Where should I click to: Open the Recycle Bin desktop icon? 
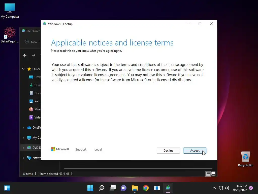pyautogui.click(x=245, y=159)
